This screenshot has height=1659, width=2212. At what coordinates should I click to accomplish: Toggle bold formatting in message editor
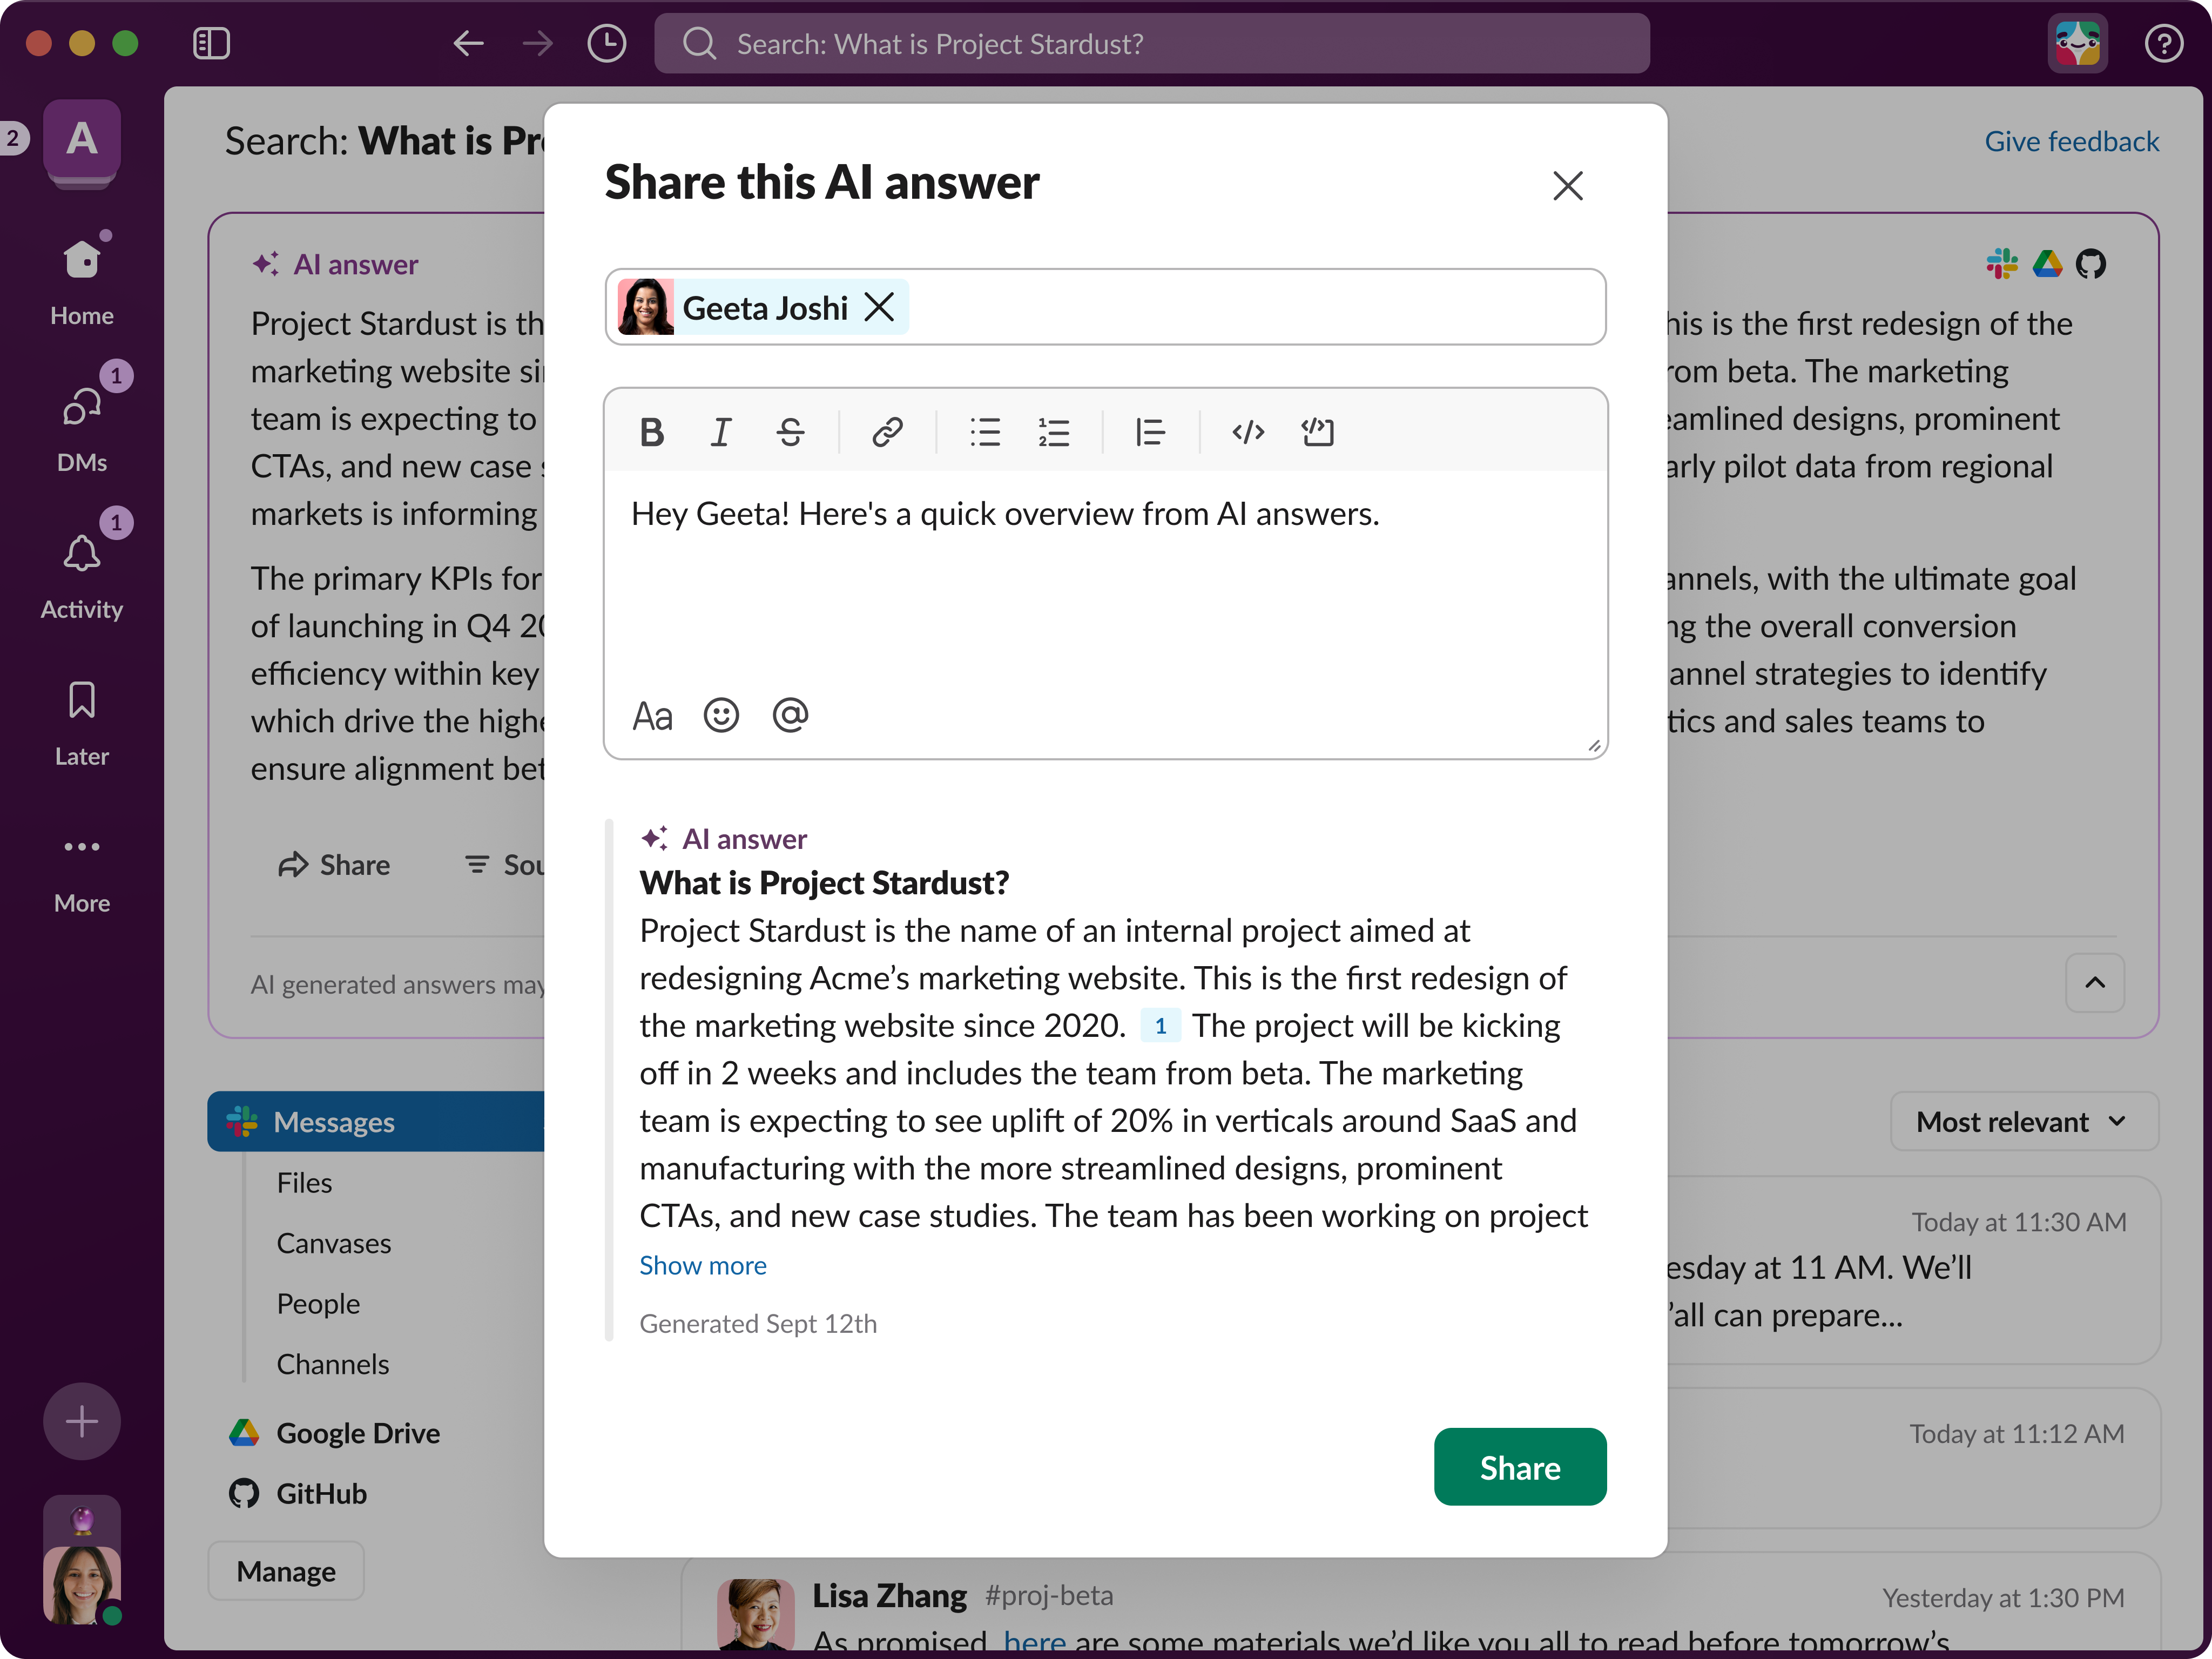[652, 432]
